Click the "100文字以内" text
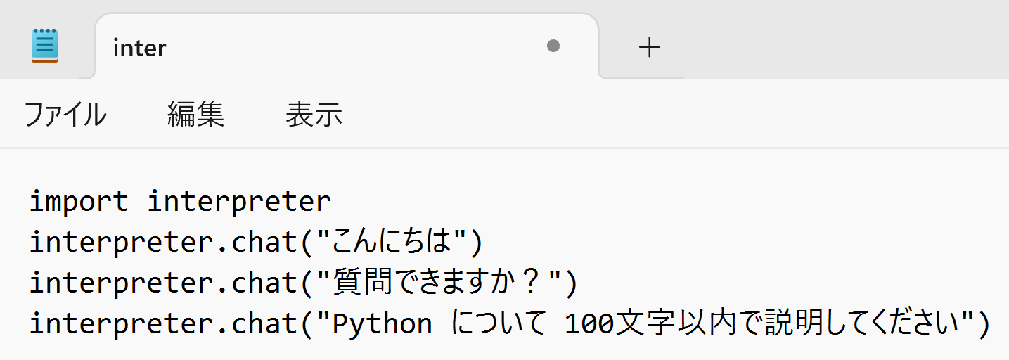The height and width of the screenshot is (360, 1009). 637,324
